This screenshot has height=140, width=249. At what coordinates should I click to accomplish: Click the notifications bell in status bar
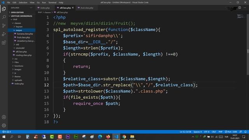tap(245, 132)
